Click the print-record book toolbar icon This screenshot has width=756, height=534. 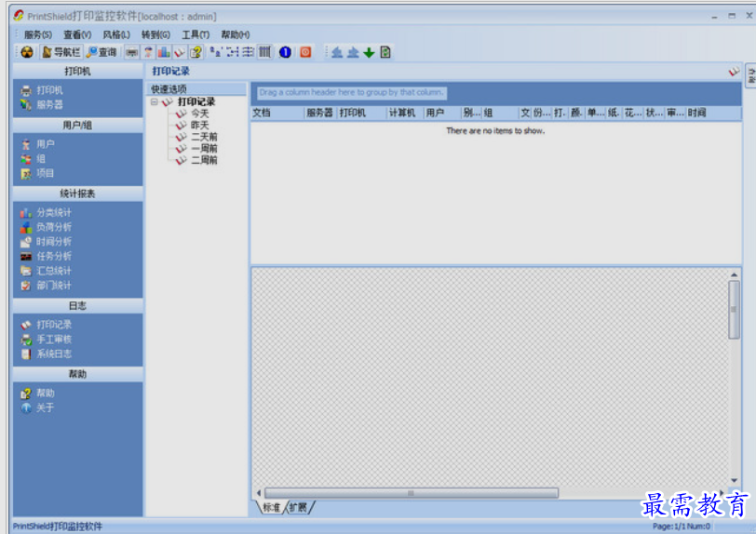tap(180, 52)
